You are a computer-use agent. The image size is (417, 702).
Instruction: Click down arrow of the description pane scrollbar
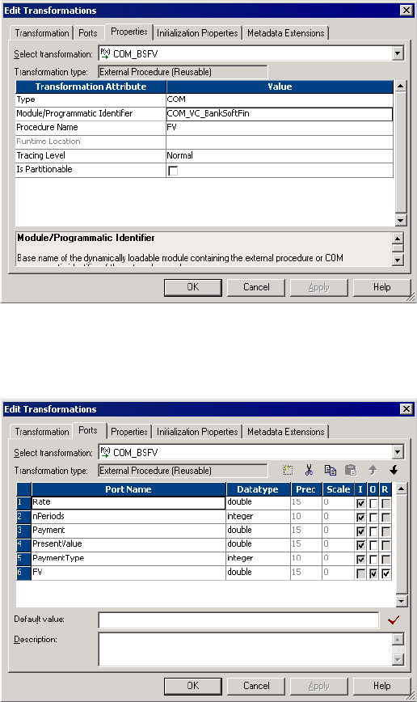click(x=398, y=260)
